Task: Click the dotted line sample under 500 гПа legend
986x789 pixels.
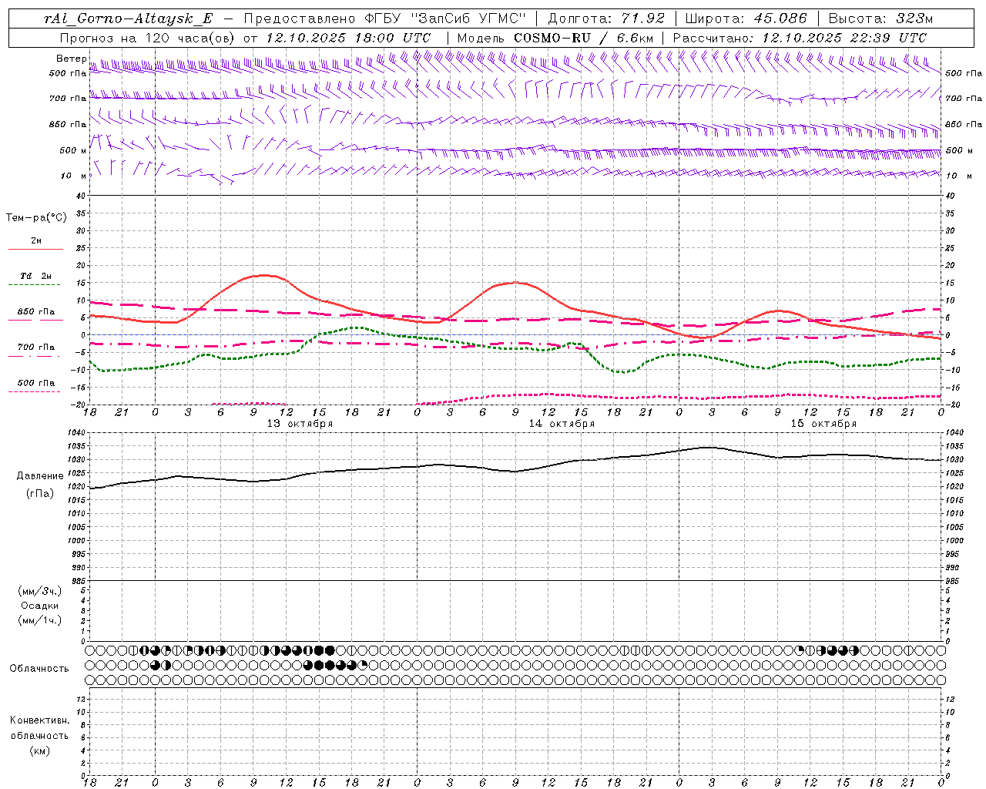Action: [x=35, y=391]
